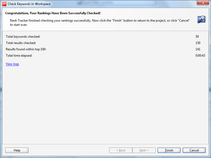Viewport: 211px width, 158px height.
Task: Click the Total keywords checked label
Action: tap(23, 37)
